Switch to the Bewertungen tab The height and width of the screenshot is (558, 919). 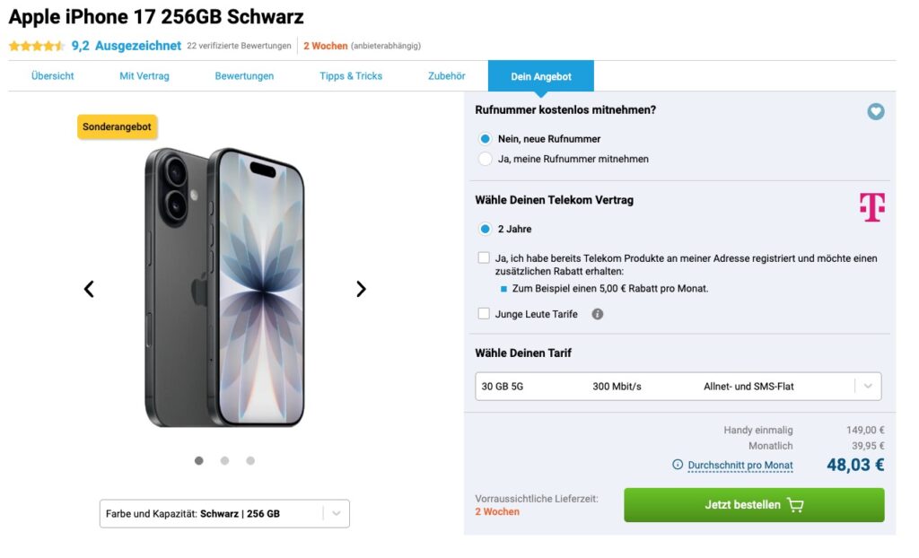pos(244,76)
